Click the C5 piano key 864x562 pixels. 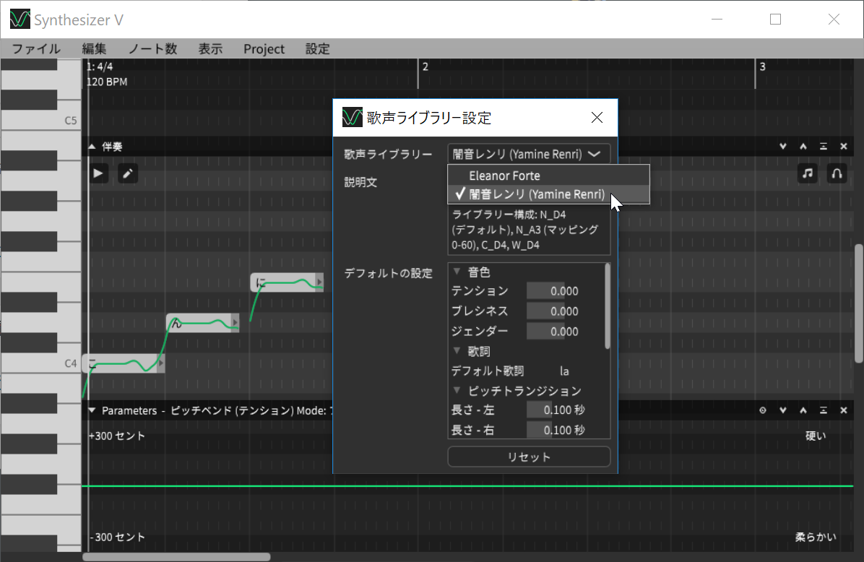click(x=40, y=120)
